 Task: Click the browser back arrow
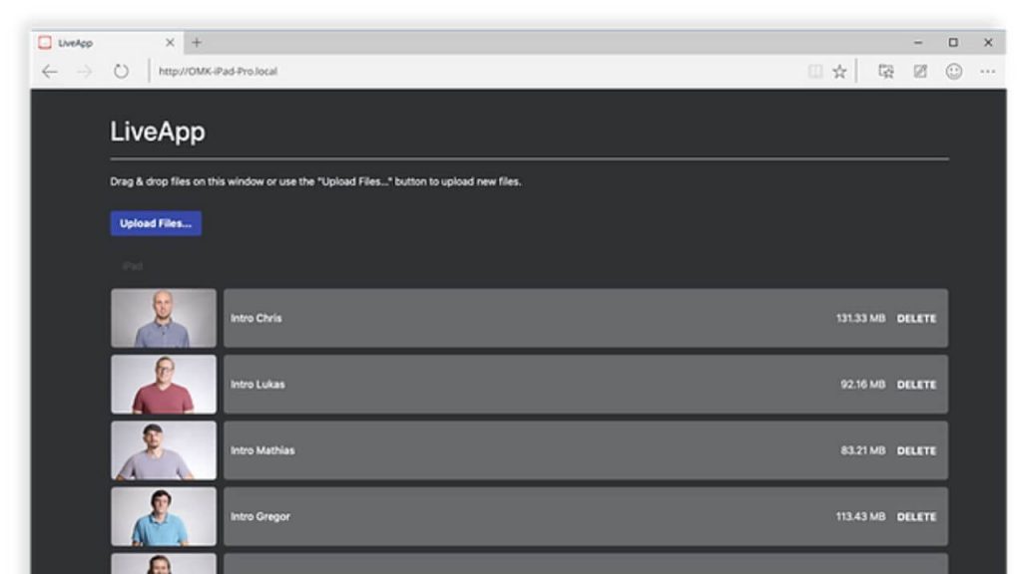click(x=49, y=72)
